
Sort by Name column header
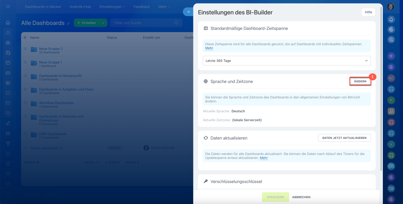click(35, 37)
